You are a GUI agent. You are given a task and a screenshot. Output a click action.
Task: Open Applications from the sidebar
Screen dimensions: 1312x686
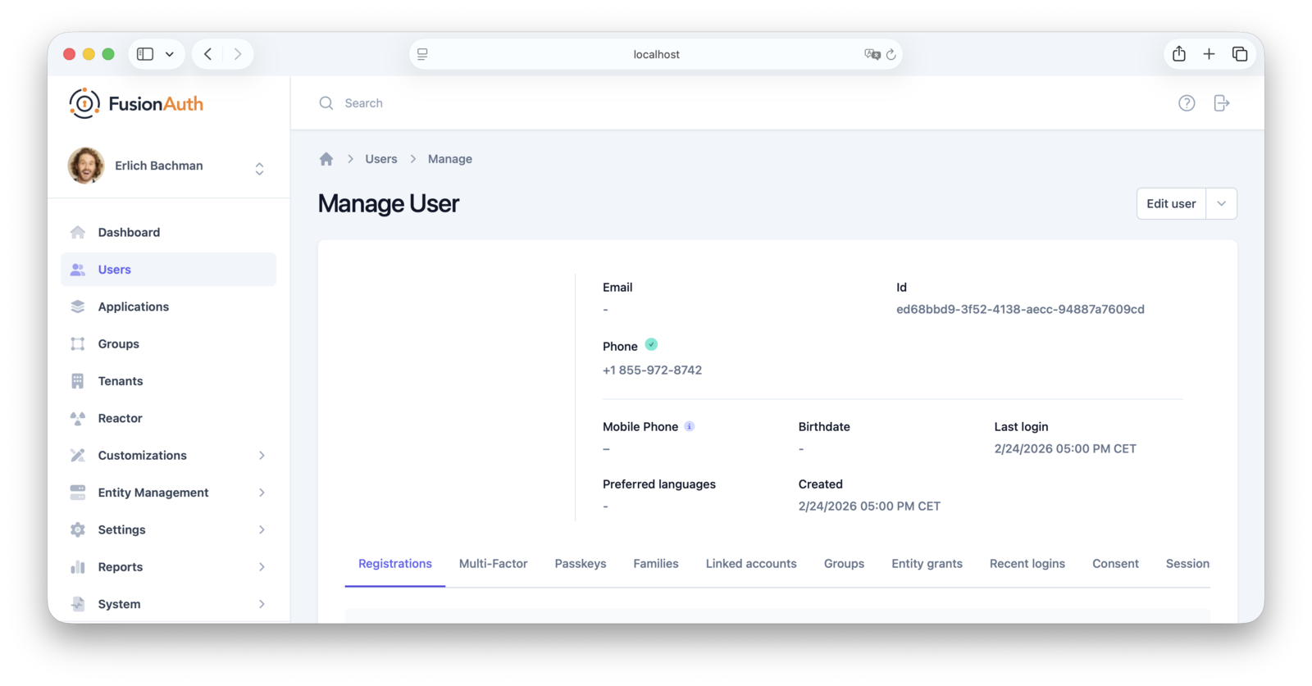click(x=169, y=307)
